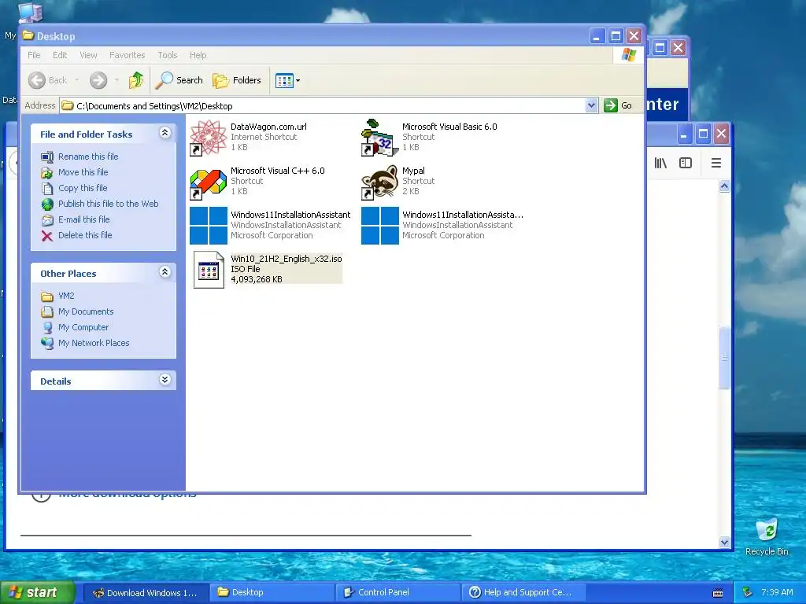Click the Desktop window title bar folder icon

point(28,35)
